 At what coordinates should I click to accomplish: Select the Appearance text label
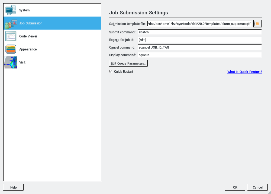28,49
